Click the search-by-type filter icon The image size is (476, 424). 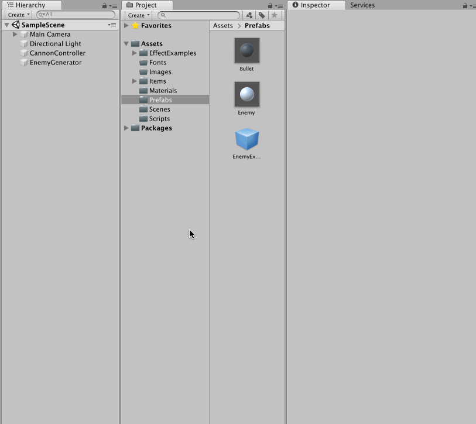(x=249, y=15)
